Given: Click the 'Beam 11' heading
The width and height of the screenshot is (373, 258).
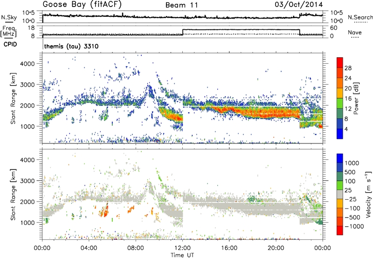Looking at the screenshot, I should pyautogui.click(x=182, y=5).
